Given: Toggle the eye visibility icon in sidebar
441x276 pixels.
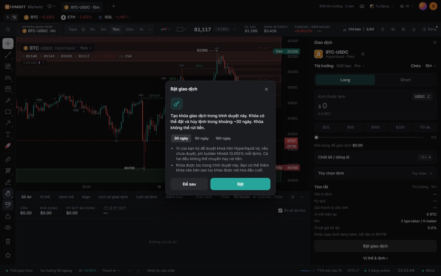Looking at the screenshot, I should tap(8, 228).
